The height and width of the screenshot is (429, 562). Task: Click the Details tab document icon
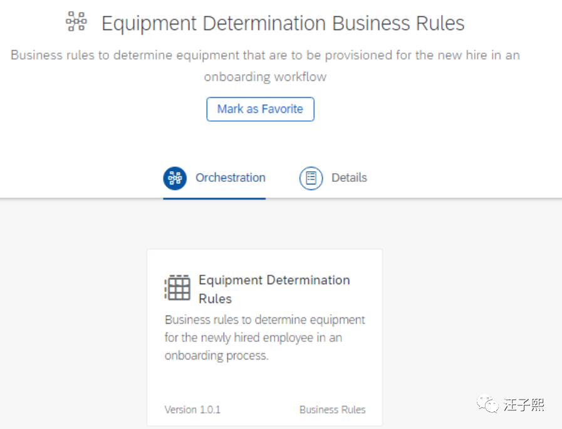[x=311, y=178]
